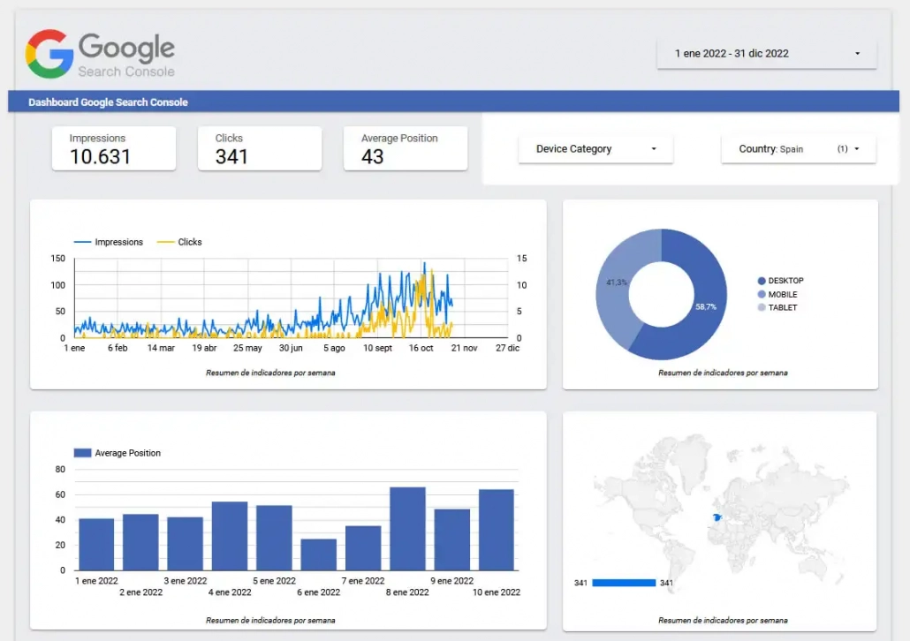Click the bar for 4 ene 2022
910x641 pixels.
coord(230,536)
